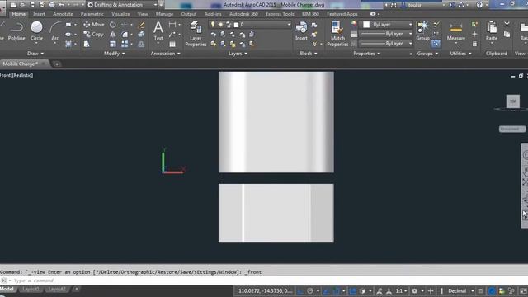Expand the Modify panel
The image size is (528, 297).
(115, 54)
